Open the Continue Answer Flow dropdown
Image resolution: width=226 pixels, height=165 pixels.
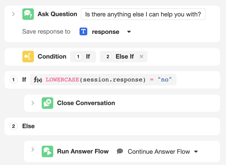click(196, 152)
